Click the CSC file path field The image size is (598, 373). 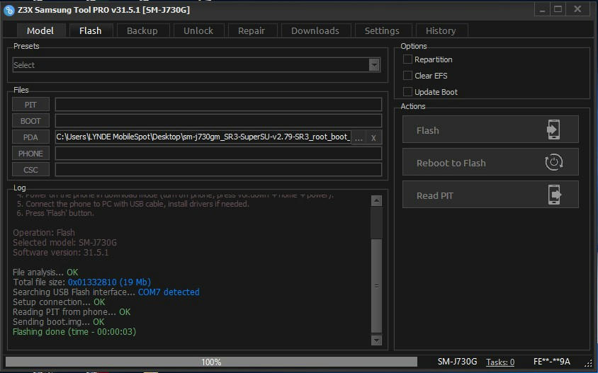(218, 170)
